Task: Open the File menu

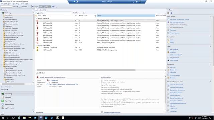Action: pos(2,4)
